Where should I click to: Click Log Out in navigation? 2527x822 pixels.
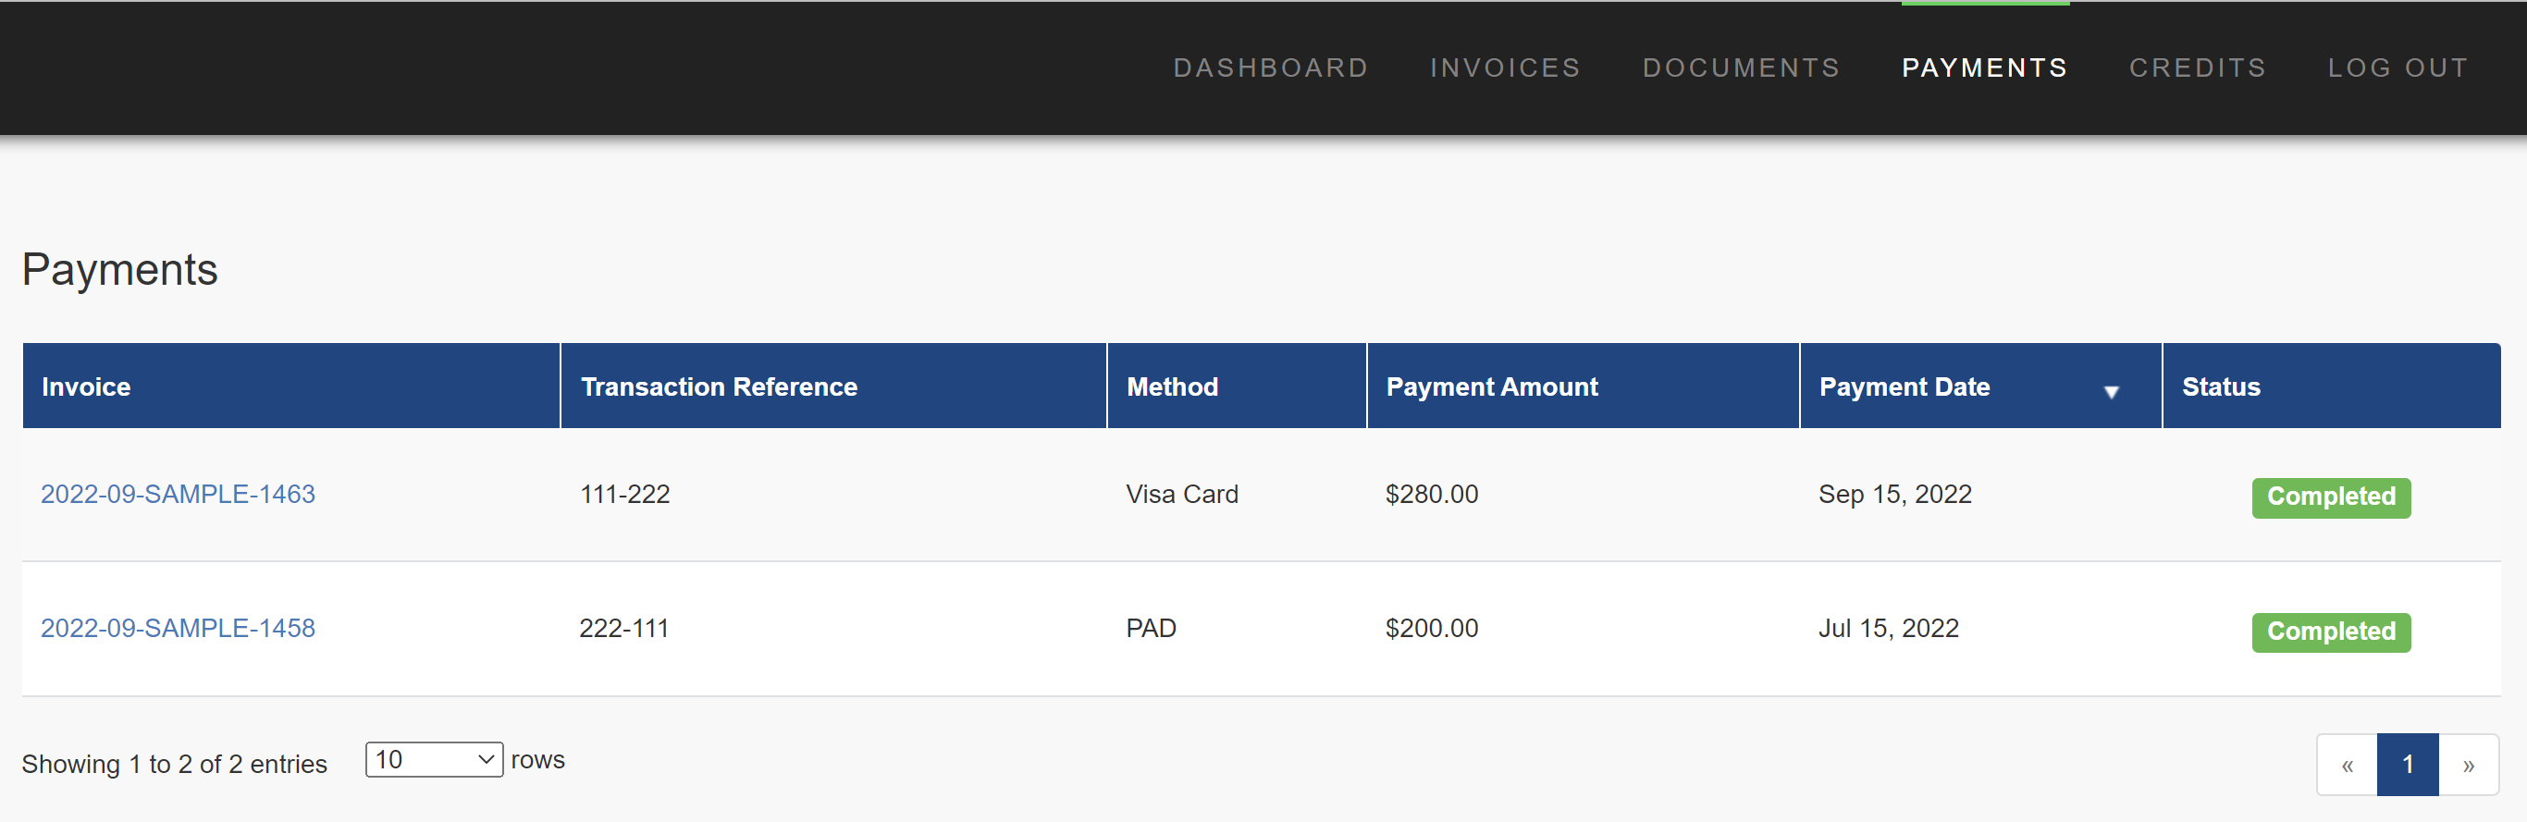(x=2398, y=67)
